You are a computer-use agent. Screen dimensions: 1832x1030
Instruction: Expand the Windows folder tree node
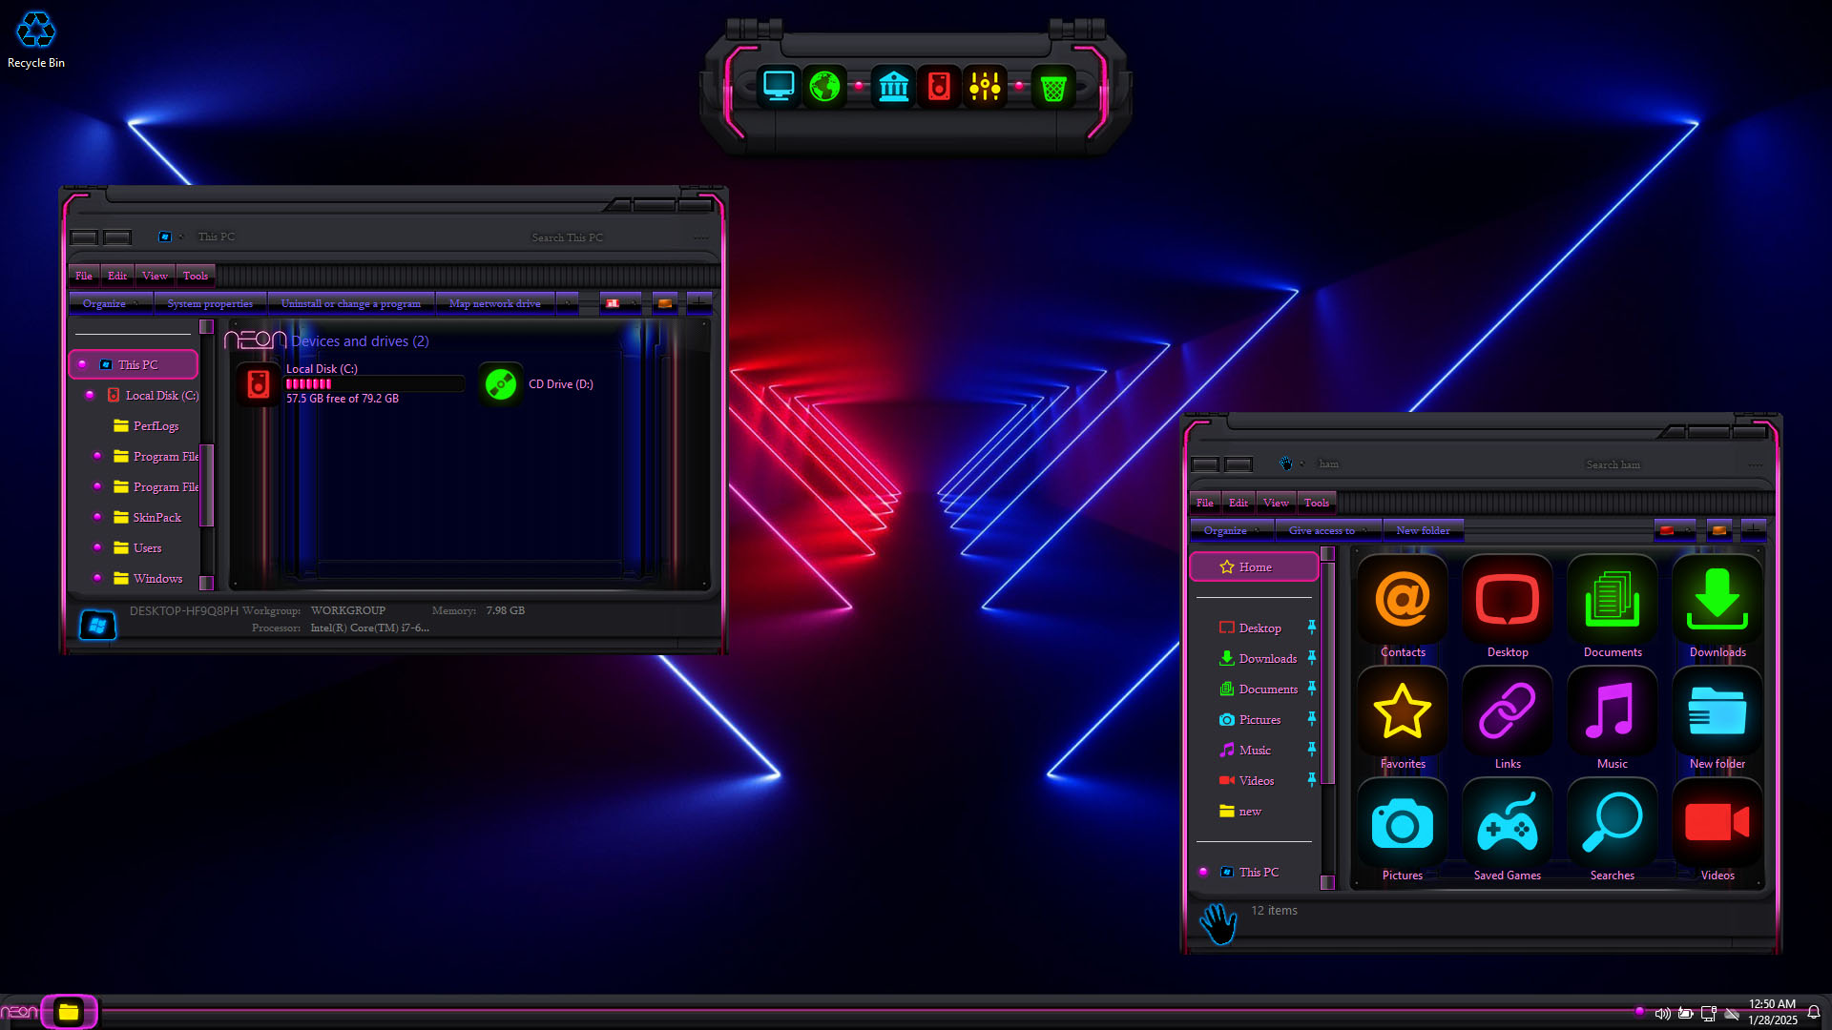(x=97, y=578)
